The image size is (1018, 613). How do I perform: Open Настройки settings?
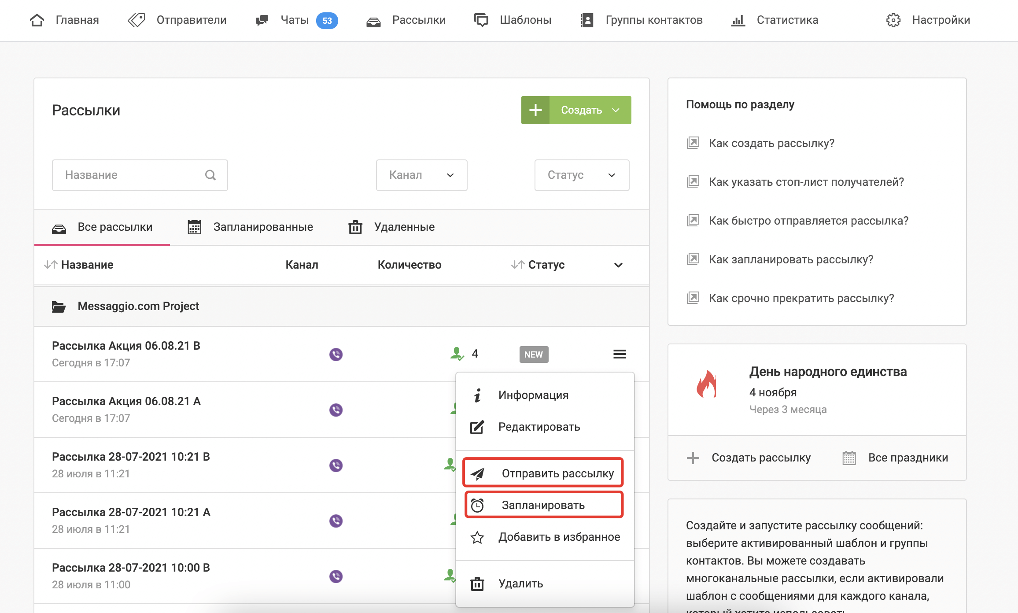(x=928, y=20)
